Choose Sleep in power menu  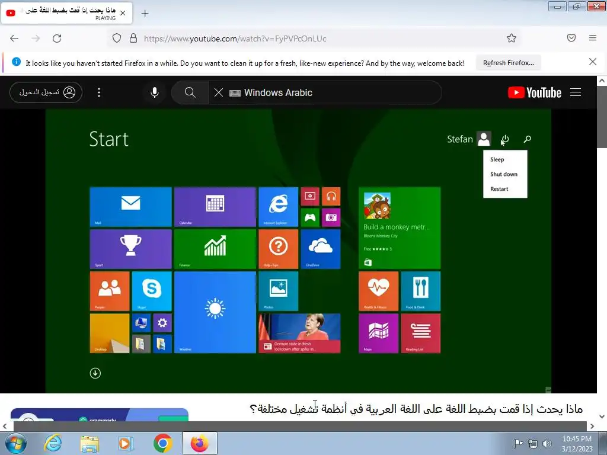[497, 159]
